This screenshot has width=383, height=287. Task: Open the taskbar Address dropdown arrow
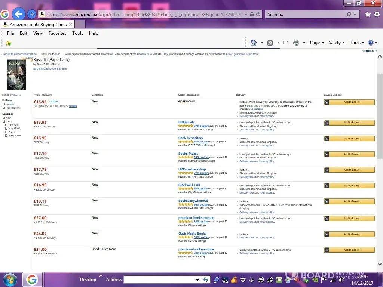[198, 280]
